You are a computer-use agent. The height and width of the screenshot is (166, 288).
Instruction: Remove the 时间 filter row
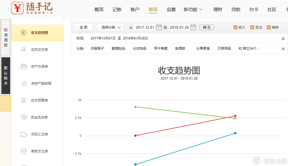point(283,39)
